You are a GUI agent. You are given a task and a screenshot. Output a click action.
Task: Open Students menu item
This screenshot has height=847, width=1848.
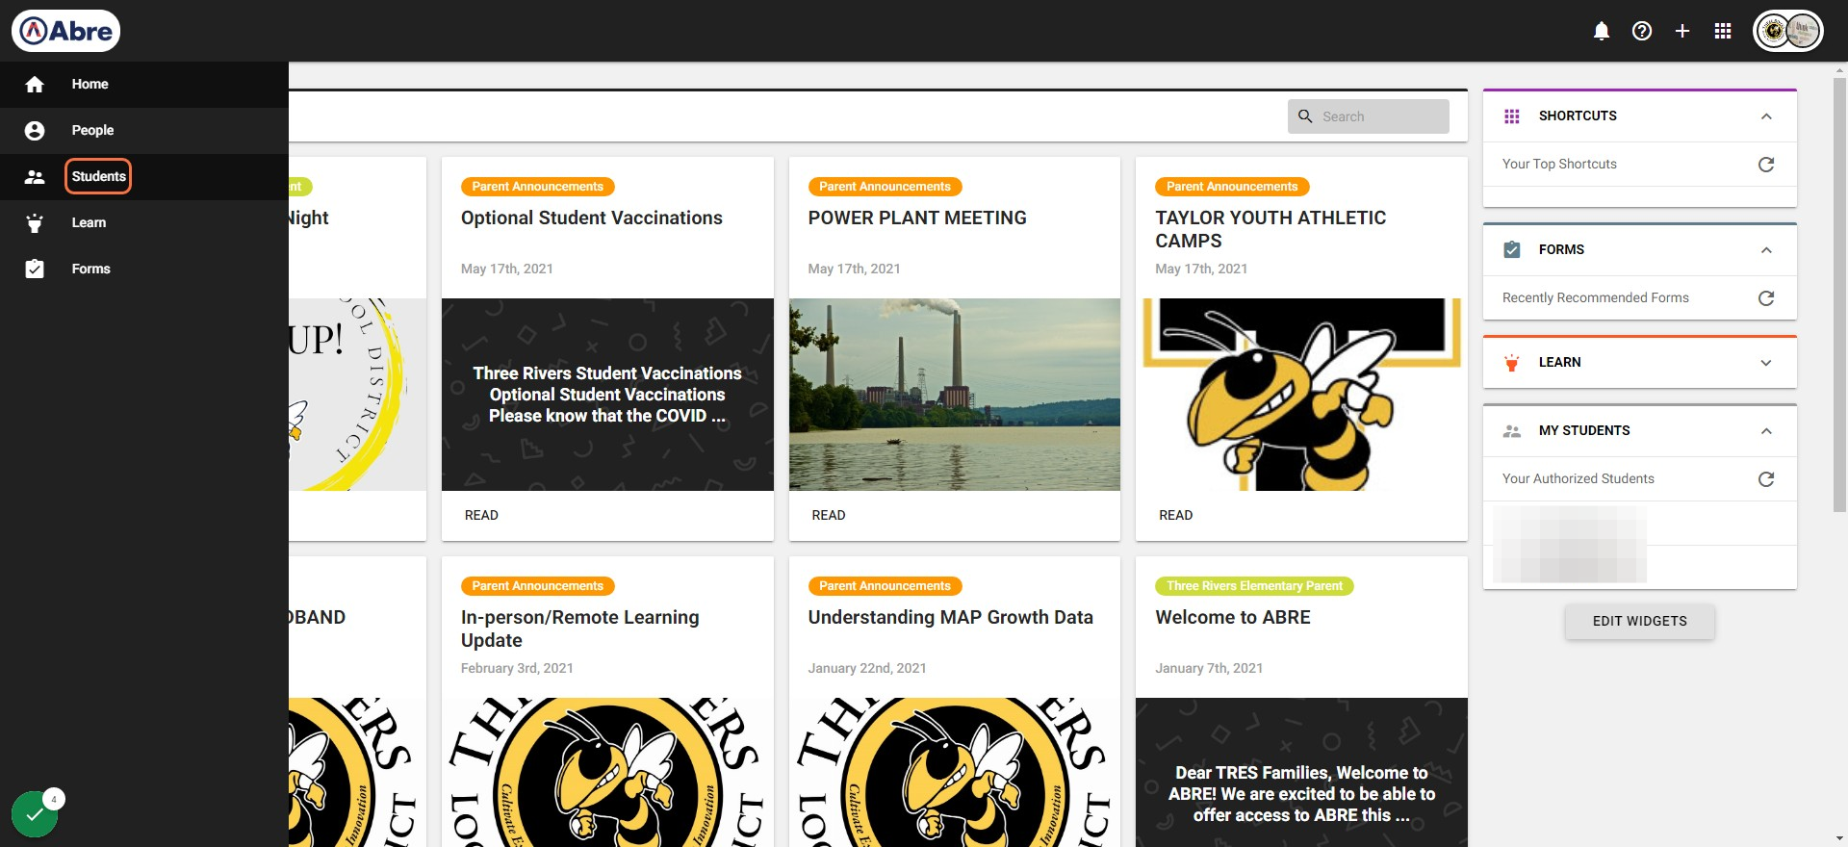pos(144,177)
